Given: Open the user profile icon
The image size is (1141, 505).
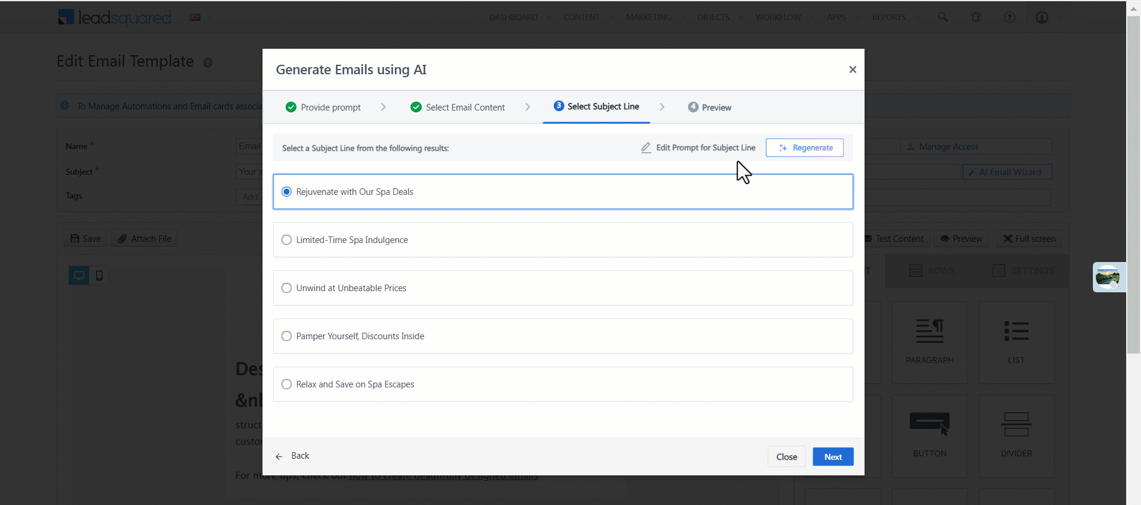Looking at the screenshot, I should pos(1042,17).
